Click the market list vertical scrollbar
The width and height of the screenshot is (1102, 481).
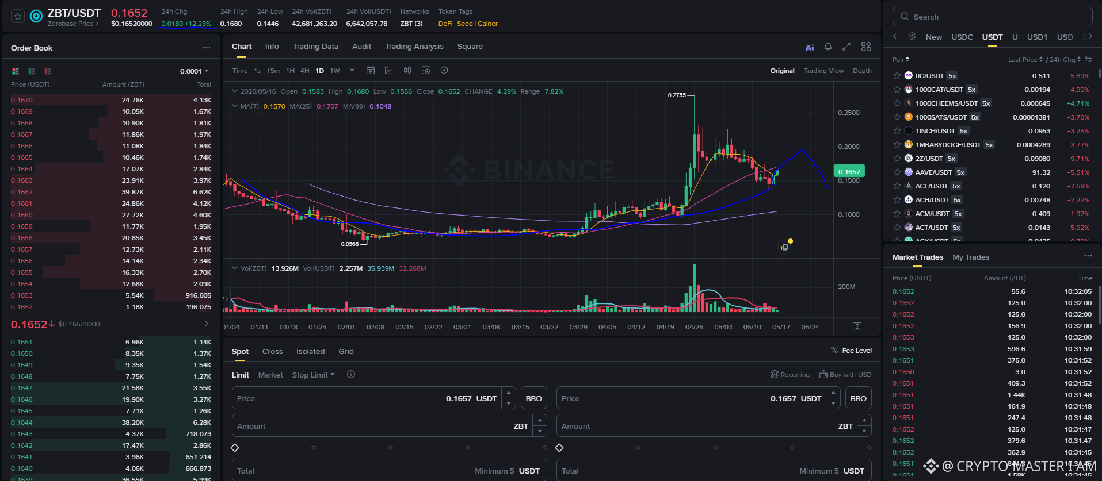[1099, 74]
